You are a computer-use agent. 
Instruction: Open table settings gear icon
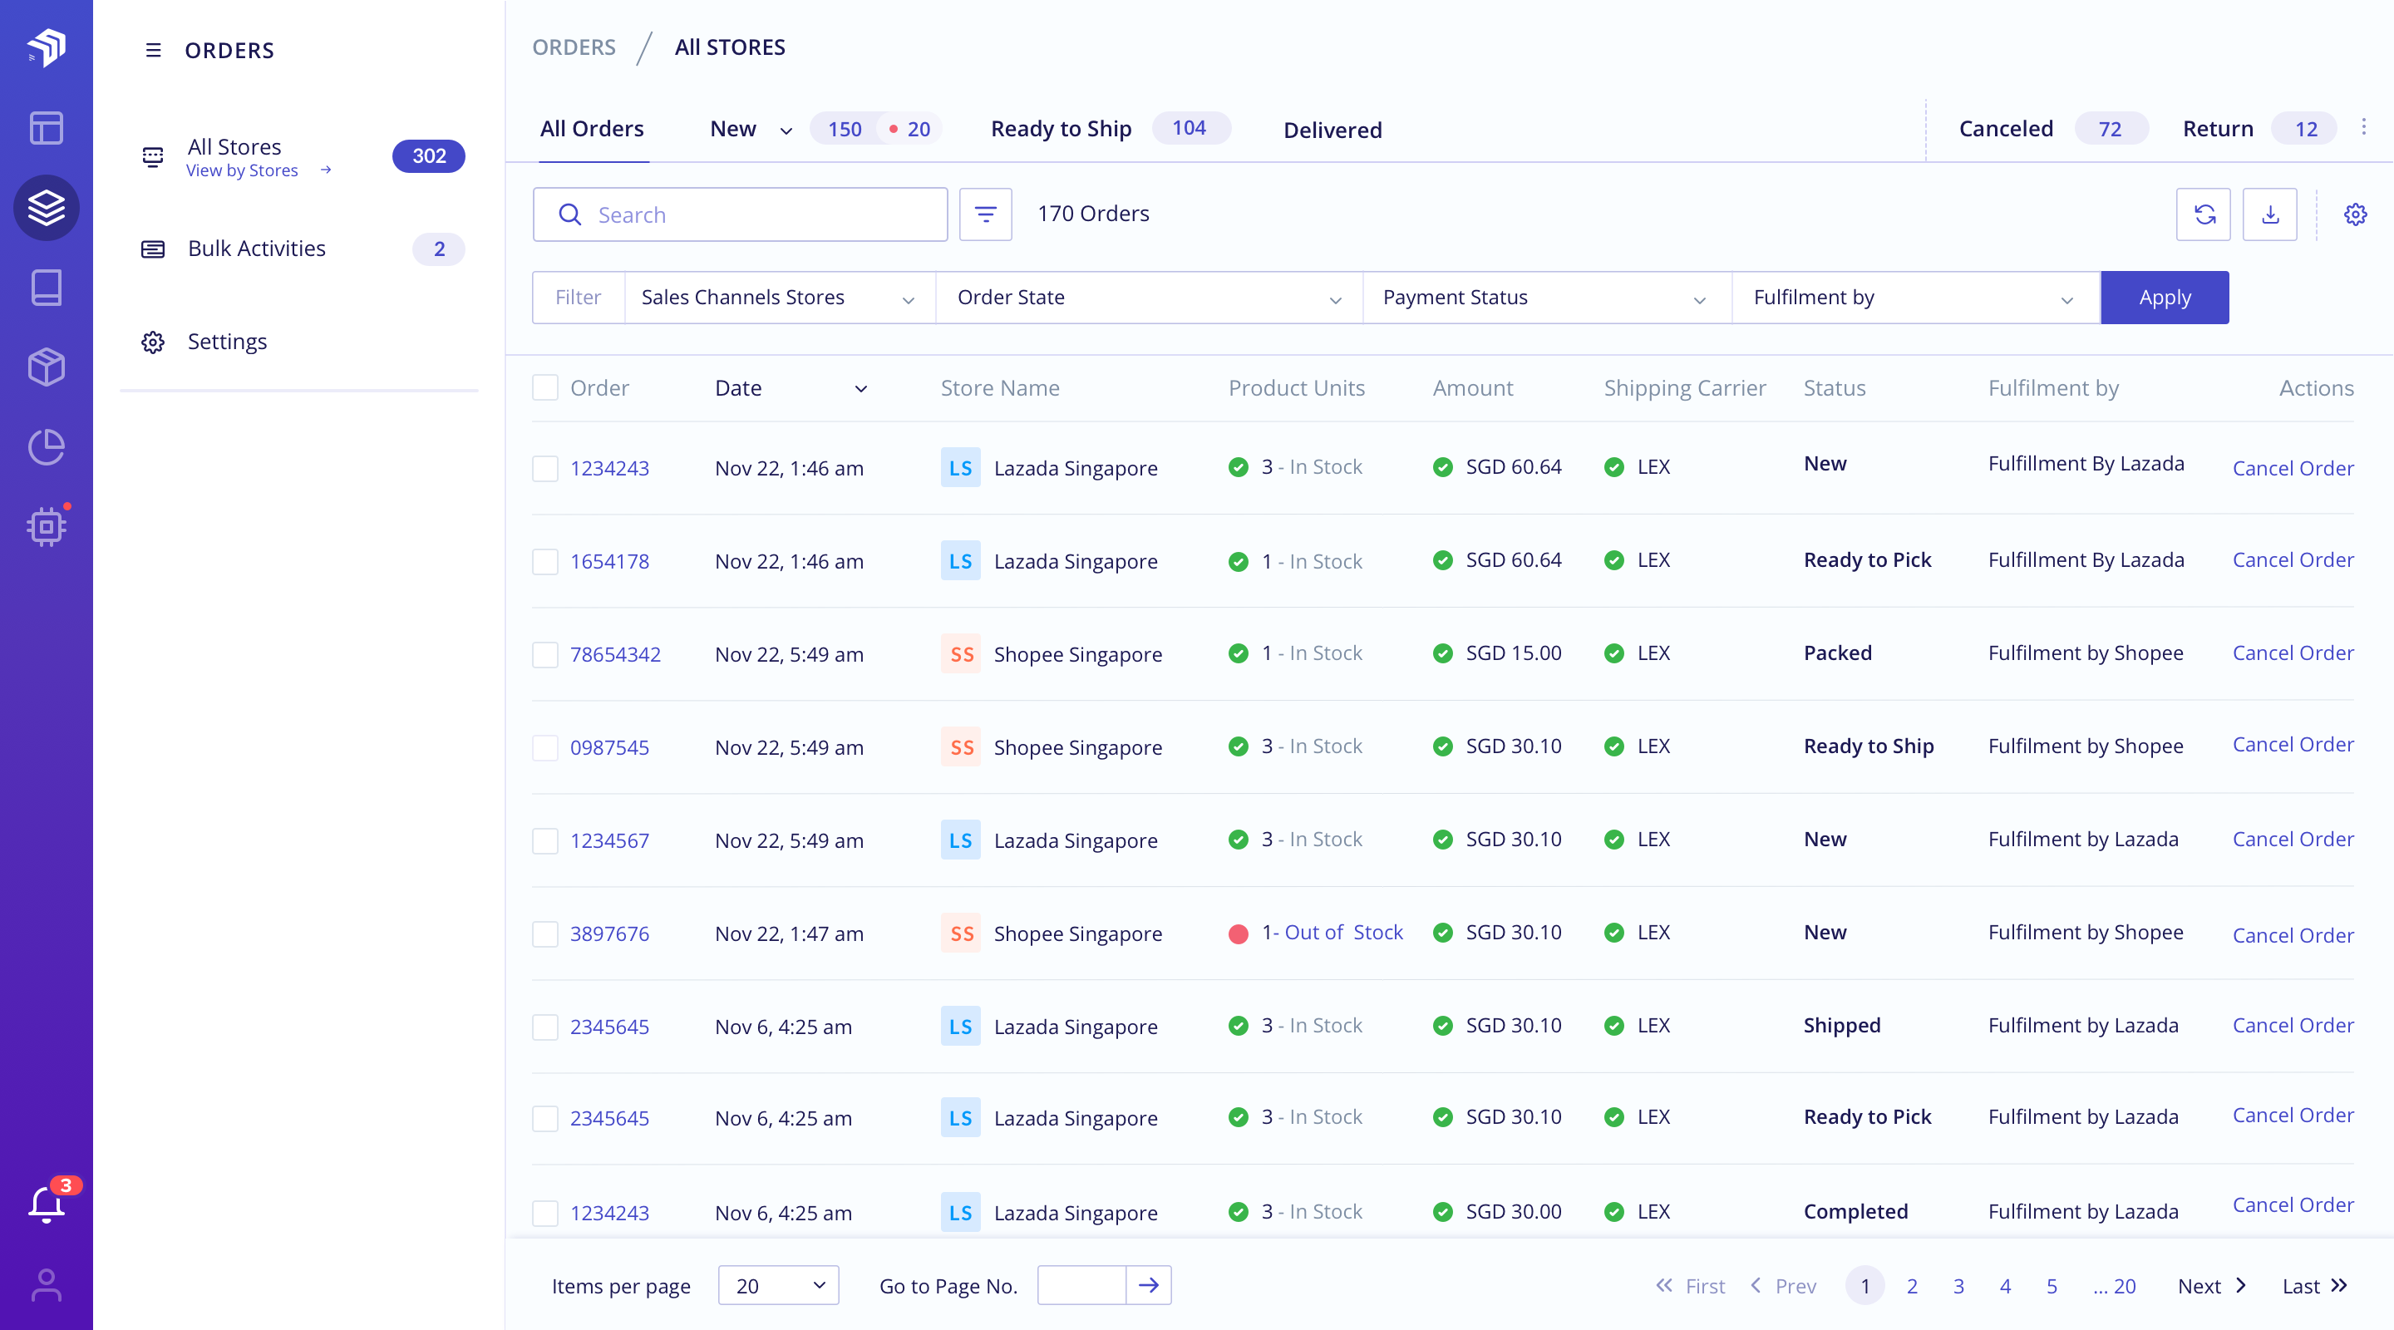tap(2355, 214)
